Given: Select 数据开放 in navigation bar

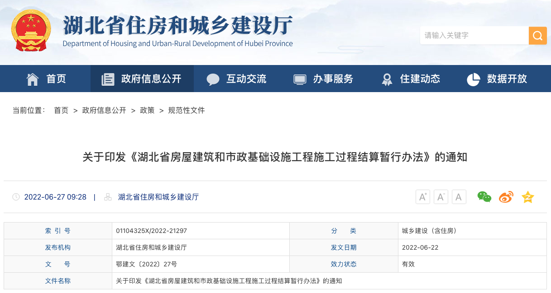Looking at the screenshot, I should coord(497,79).
